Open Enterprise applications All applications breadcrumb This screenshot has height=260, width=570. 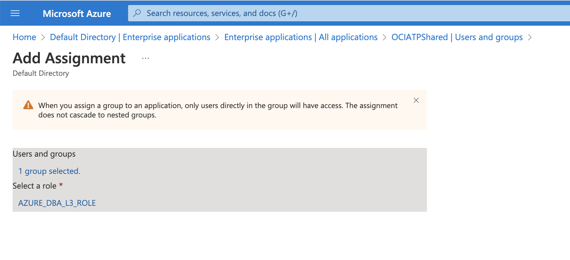(301, 37)
